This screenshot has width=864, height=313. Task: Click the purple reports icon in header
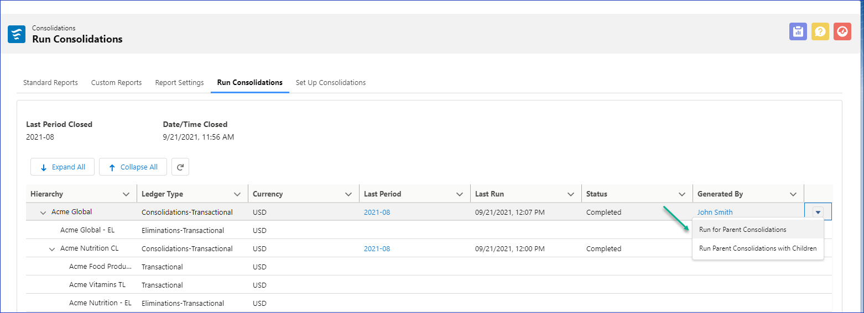pyautogui.click(x=798, y=31)
